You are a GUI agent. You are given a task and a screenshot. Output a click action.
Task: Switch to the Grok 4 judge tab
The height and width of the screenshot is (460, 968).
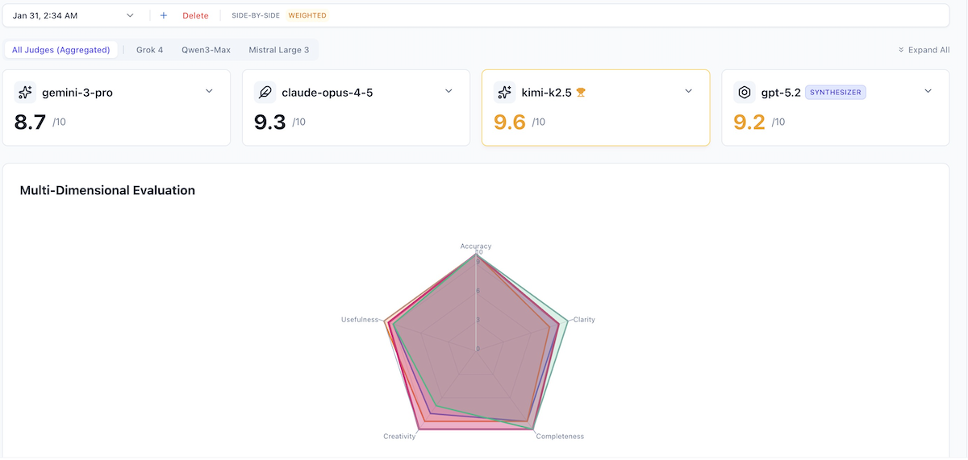149,50
